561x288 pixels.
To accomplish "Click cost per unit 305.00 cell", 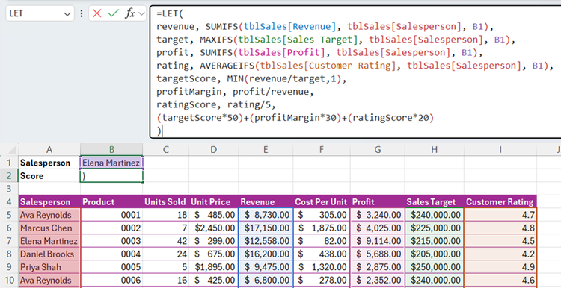I will click(x=322, y=215).
